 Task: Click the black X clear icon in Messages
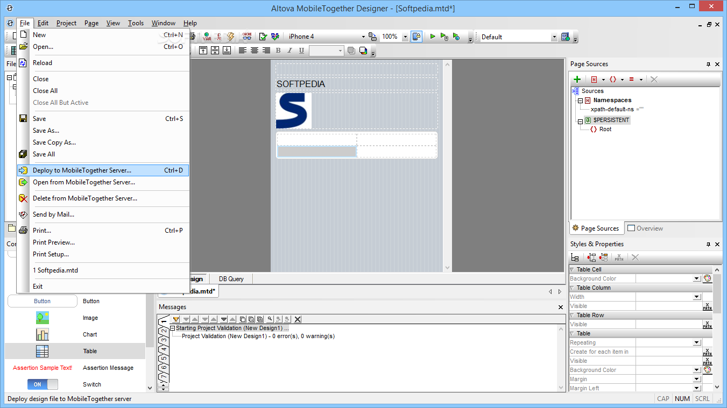tap(298, 319)
